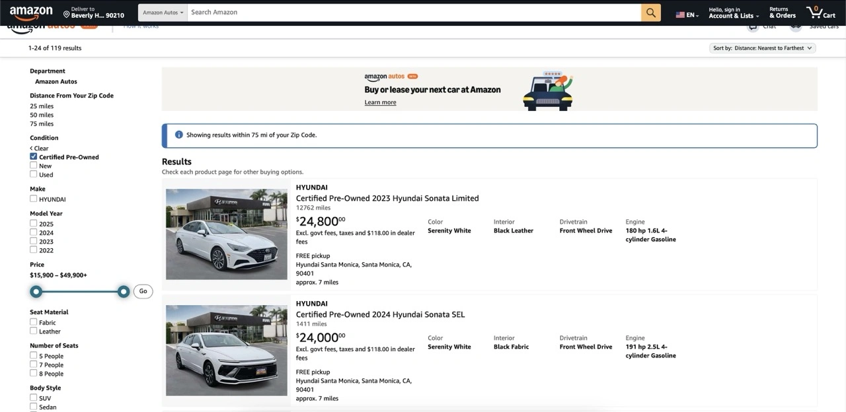The image size is (846, 412).
Task: Click the Amazon Autos department link
Action: click(56, 82)
